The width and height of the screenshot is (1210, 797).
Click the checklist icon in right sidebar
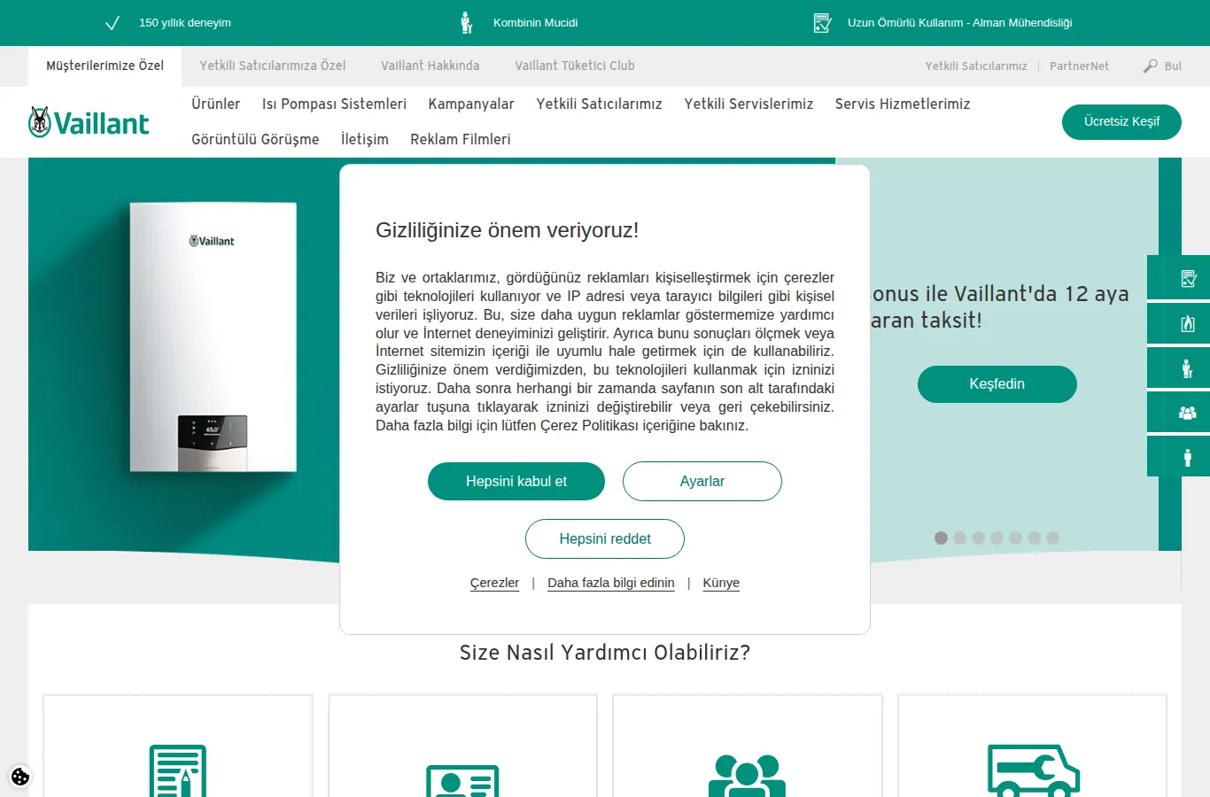(1188, 279)
